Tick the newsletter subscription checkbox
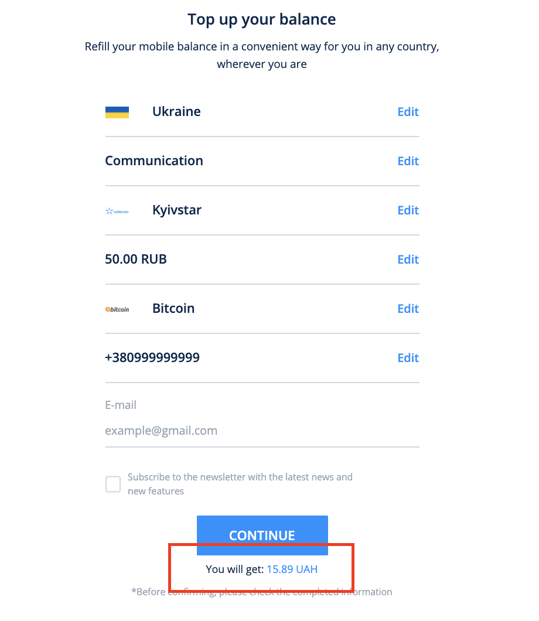This screenshot has width=539, height=621. [x=113, y=484]
